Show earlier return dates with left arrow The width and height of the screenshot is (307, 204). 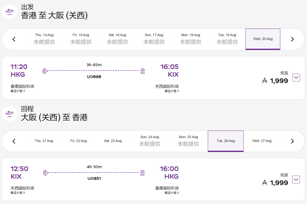pos(14,141)
